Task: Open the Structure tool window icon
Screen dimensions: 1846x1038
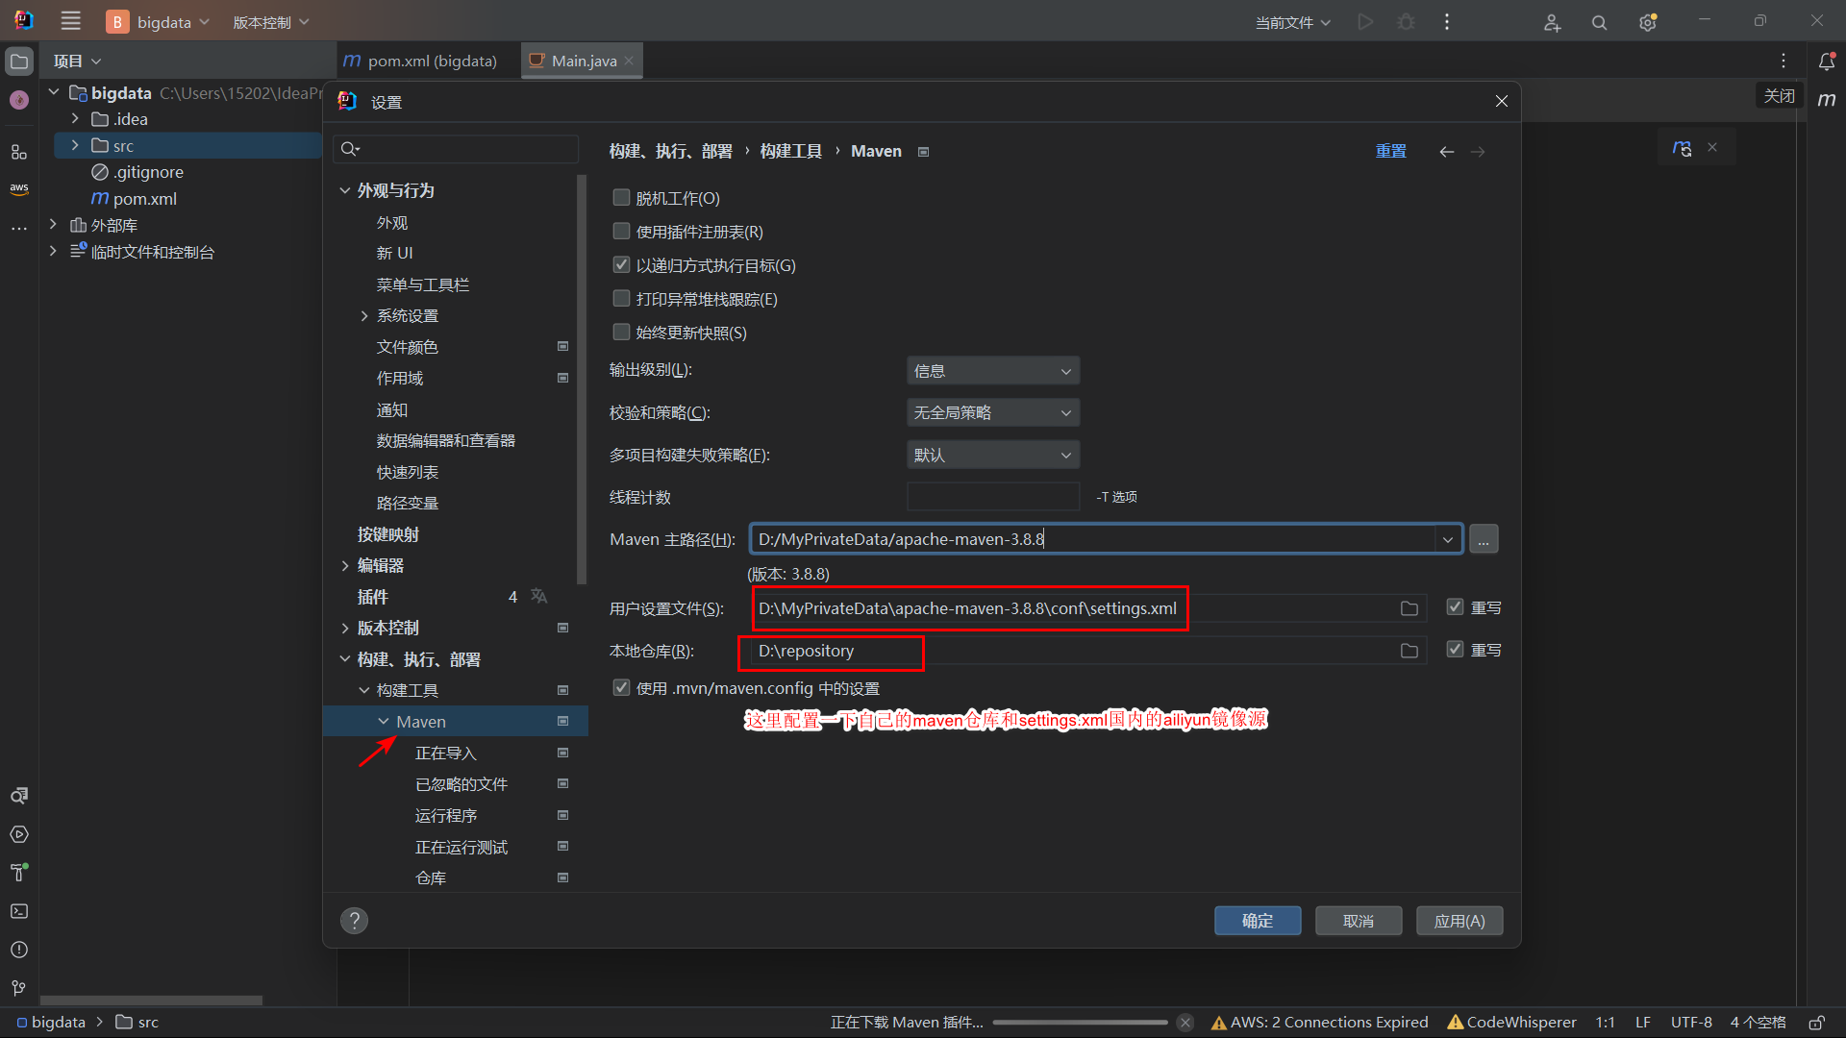Action: 19,152
